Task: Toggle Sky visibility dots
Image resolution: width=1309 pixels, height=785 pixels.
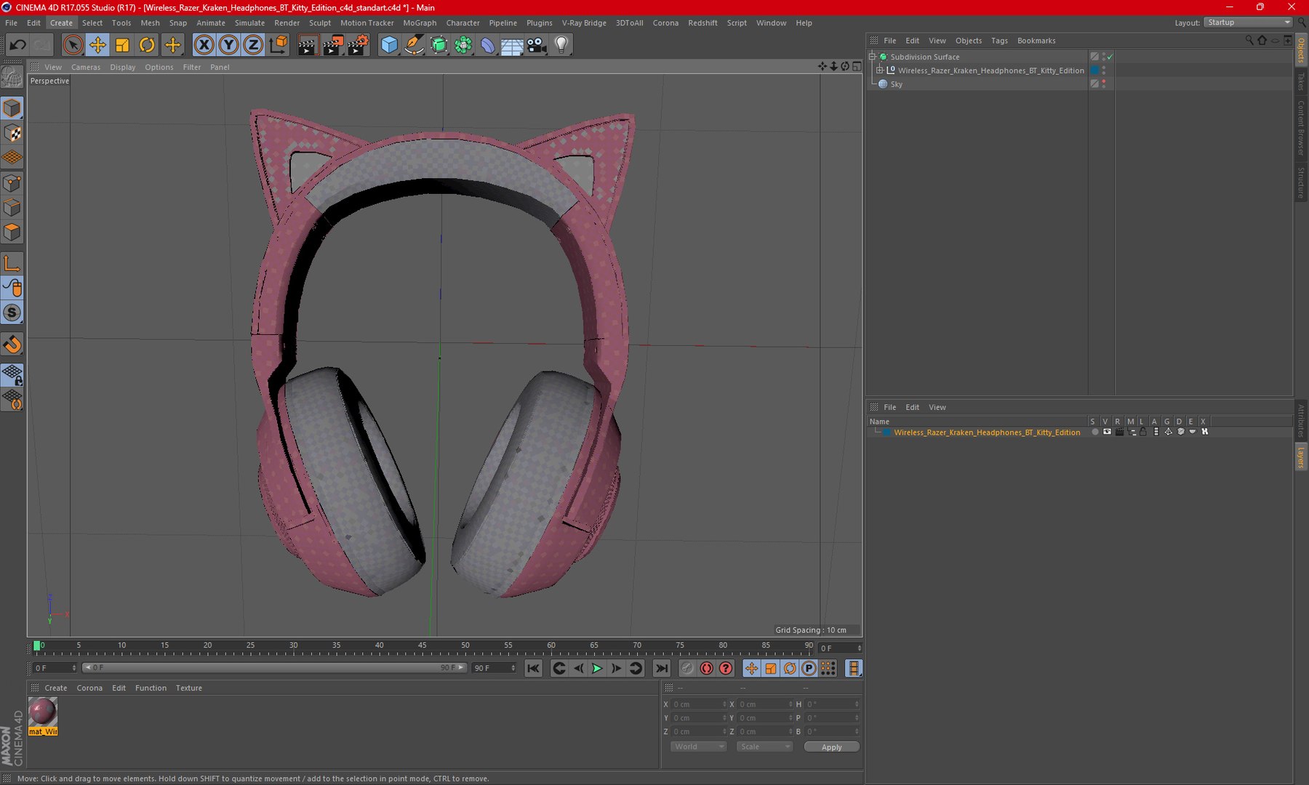Action: pos(1104,84)
